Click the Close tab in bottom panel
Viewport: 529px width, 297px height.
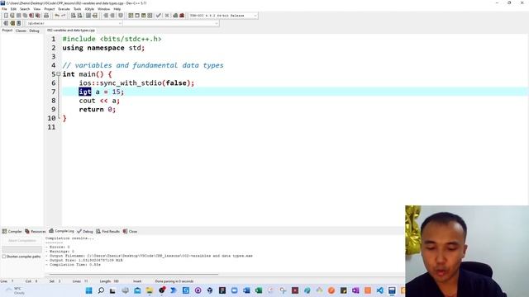131,231
